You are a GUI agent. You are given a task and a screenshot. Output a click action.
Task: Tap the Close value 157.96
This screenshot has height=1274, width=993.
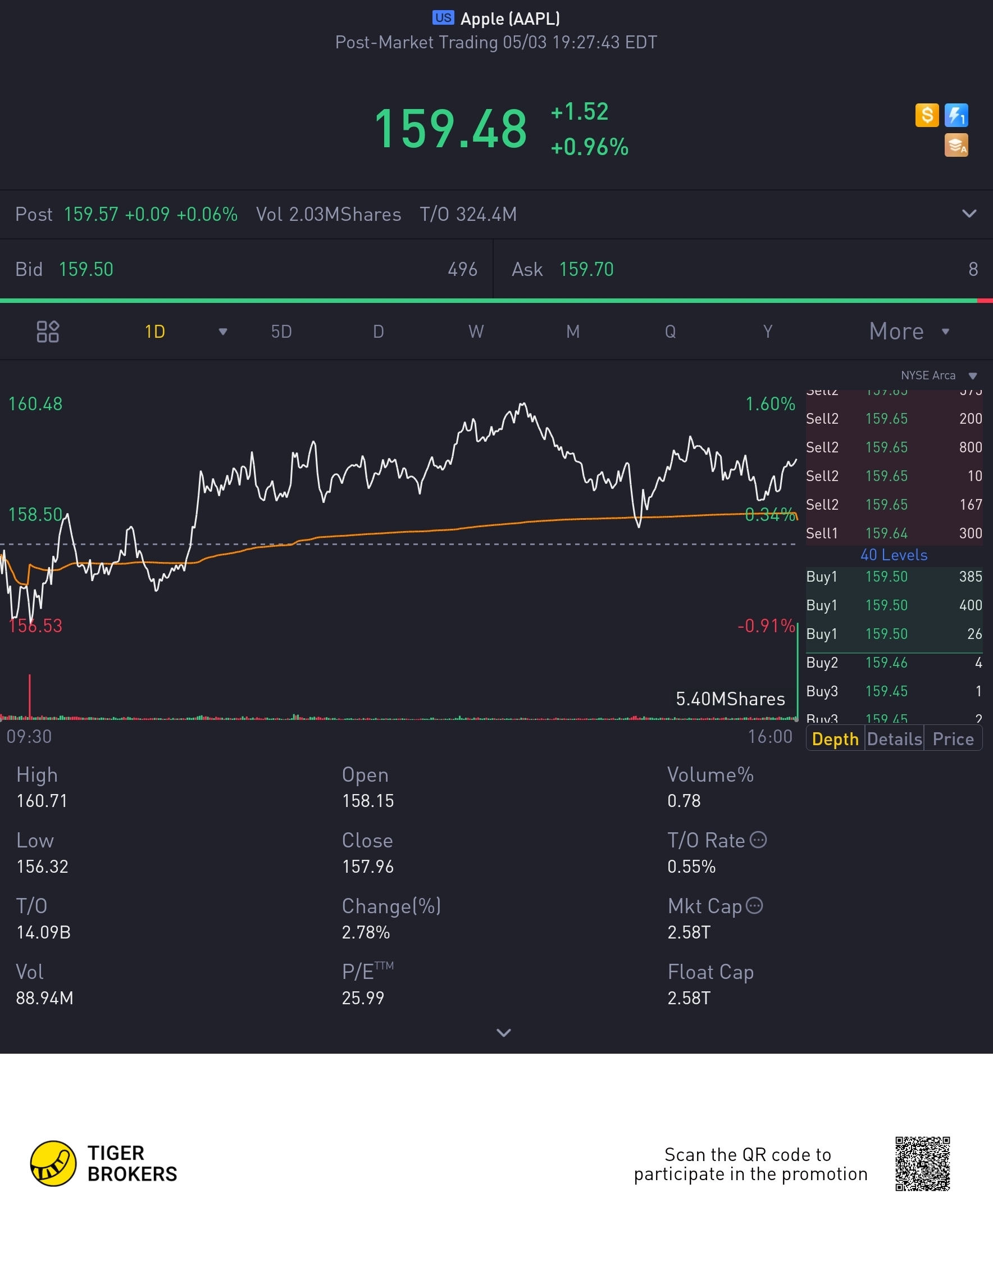tap(368, 867)
